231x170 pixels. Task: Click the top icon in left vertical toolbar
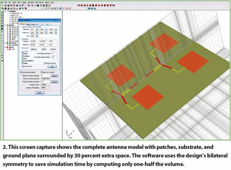(2, 12)
